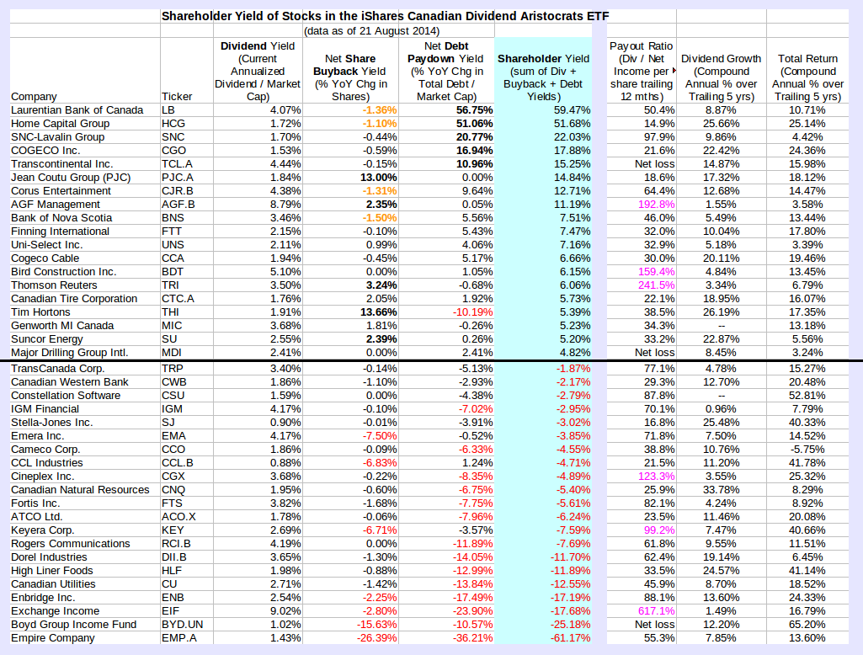Click the orange '-1.50%' buyback value
863x655 pixels.
coord(380,218)
